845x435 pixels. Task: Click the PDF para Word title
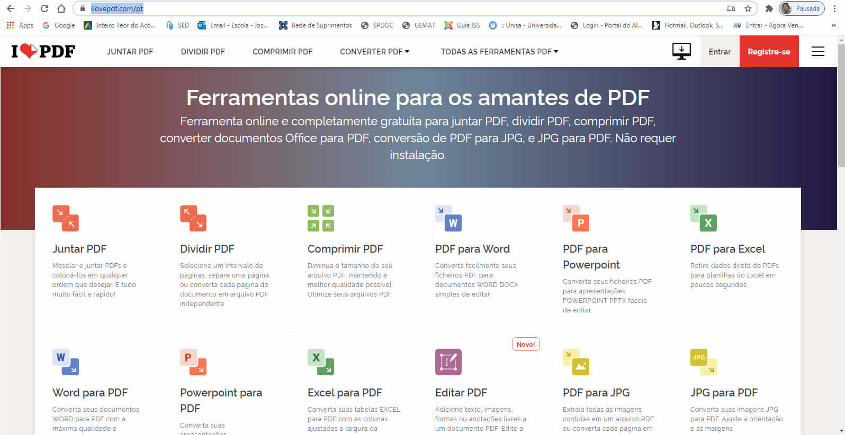(x=472, y=249)
